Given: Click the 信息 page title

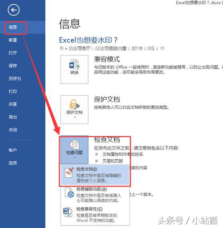Looking at the screenshot, I should (70, 24).
